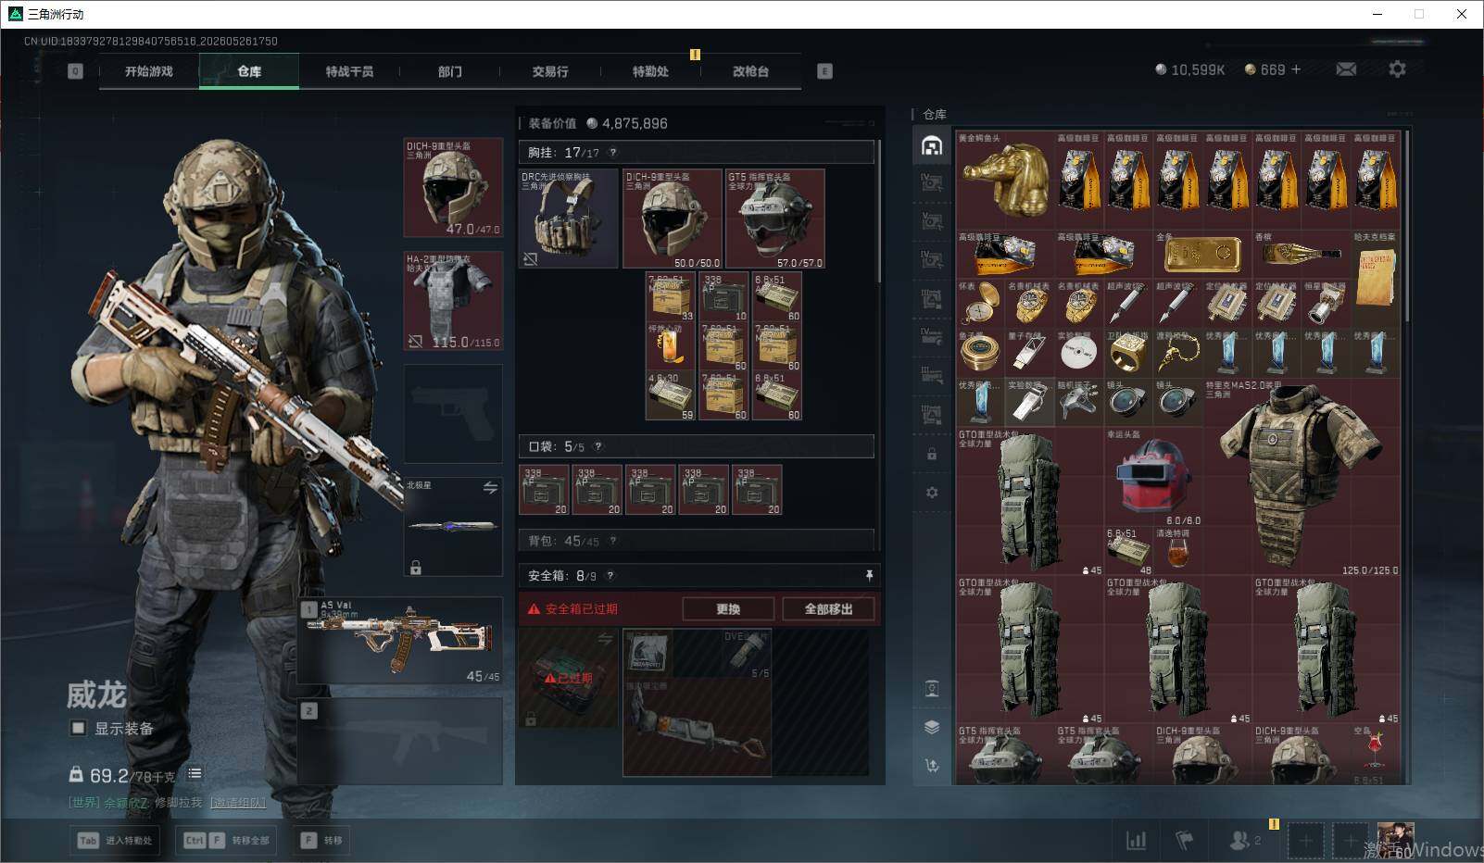Viewport: 1484px width, 863px height.
Task: Select the 7.62x51 ammo box with 33 rounds
Action: [671, 296]
